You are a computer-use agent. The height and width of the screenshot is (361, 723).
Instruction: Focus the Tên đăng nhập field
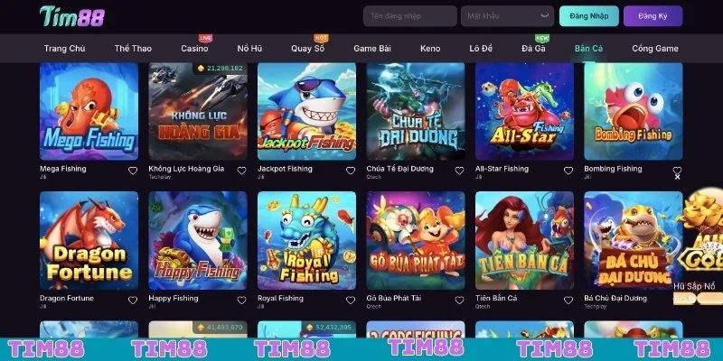410,16
